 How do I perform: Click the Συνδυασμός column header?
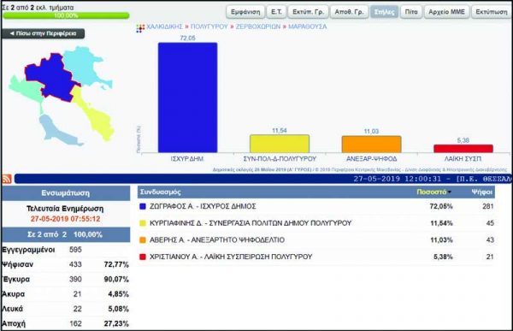click(x=161, y=192)
